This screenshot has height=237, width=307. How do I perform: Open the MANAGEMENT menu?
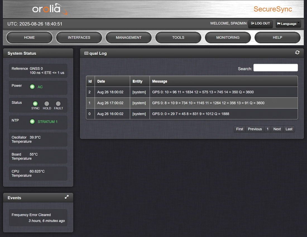(x=129, y=37)
